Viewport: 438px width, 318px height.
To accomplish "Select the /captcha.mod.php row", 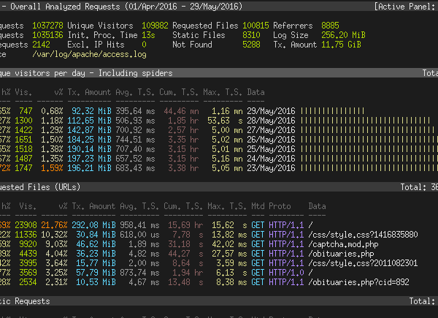I will 219,244.
